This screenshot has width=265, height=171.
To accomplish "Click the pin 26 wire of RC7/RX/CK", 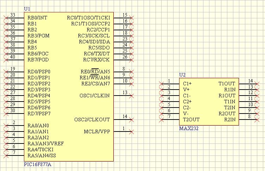I will point(122,60).
